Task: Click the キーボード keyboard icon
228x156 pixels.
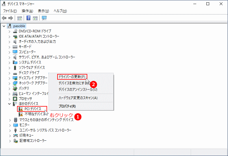Action: coord(15,47)
